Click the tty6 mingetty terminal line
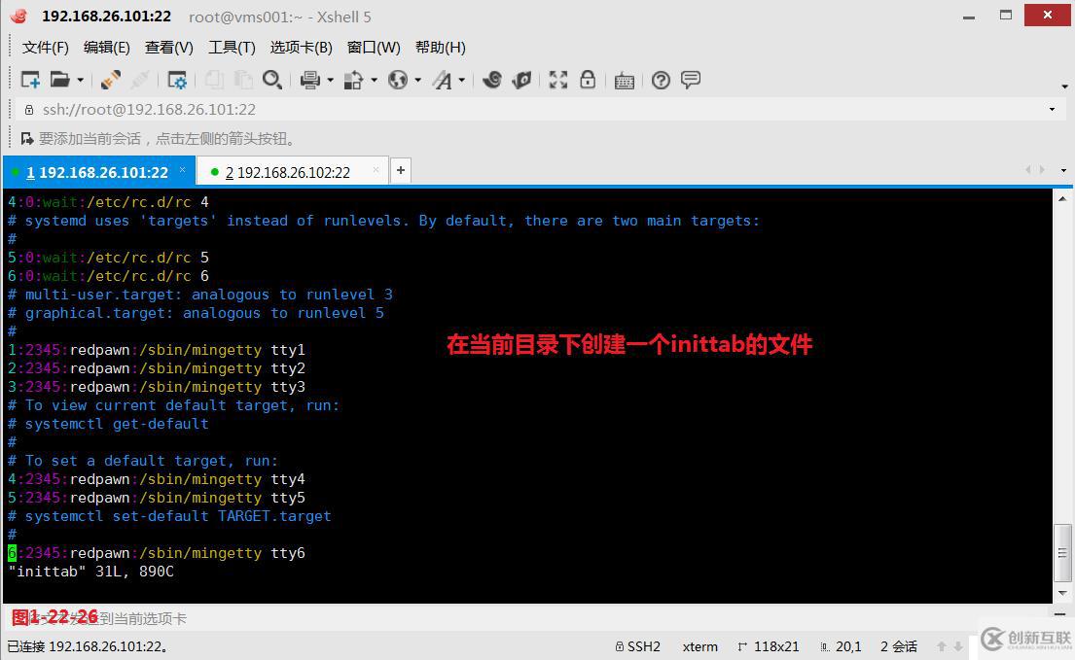This screenshot has width=1075, height=660. [157, 553]
